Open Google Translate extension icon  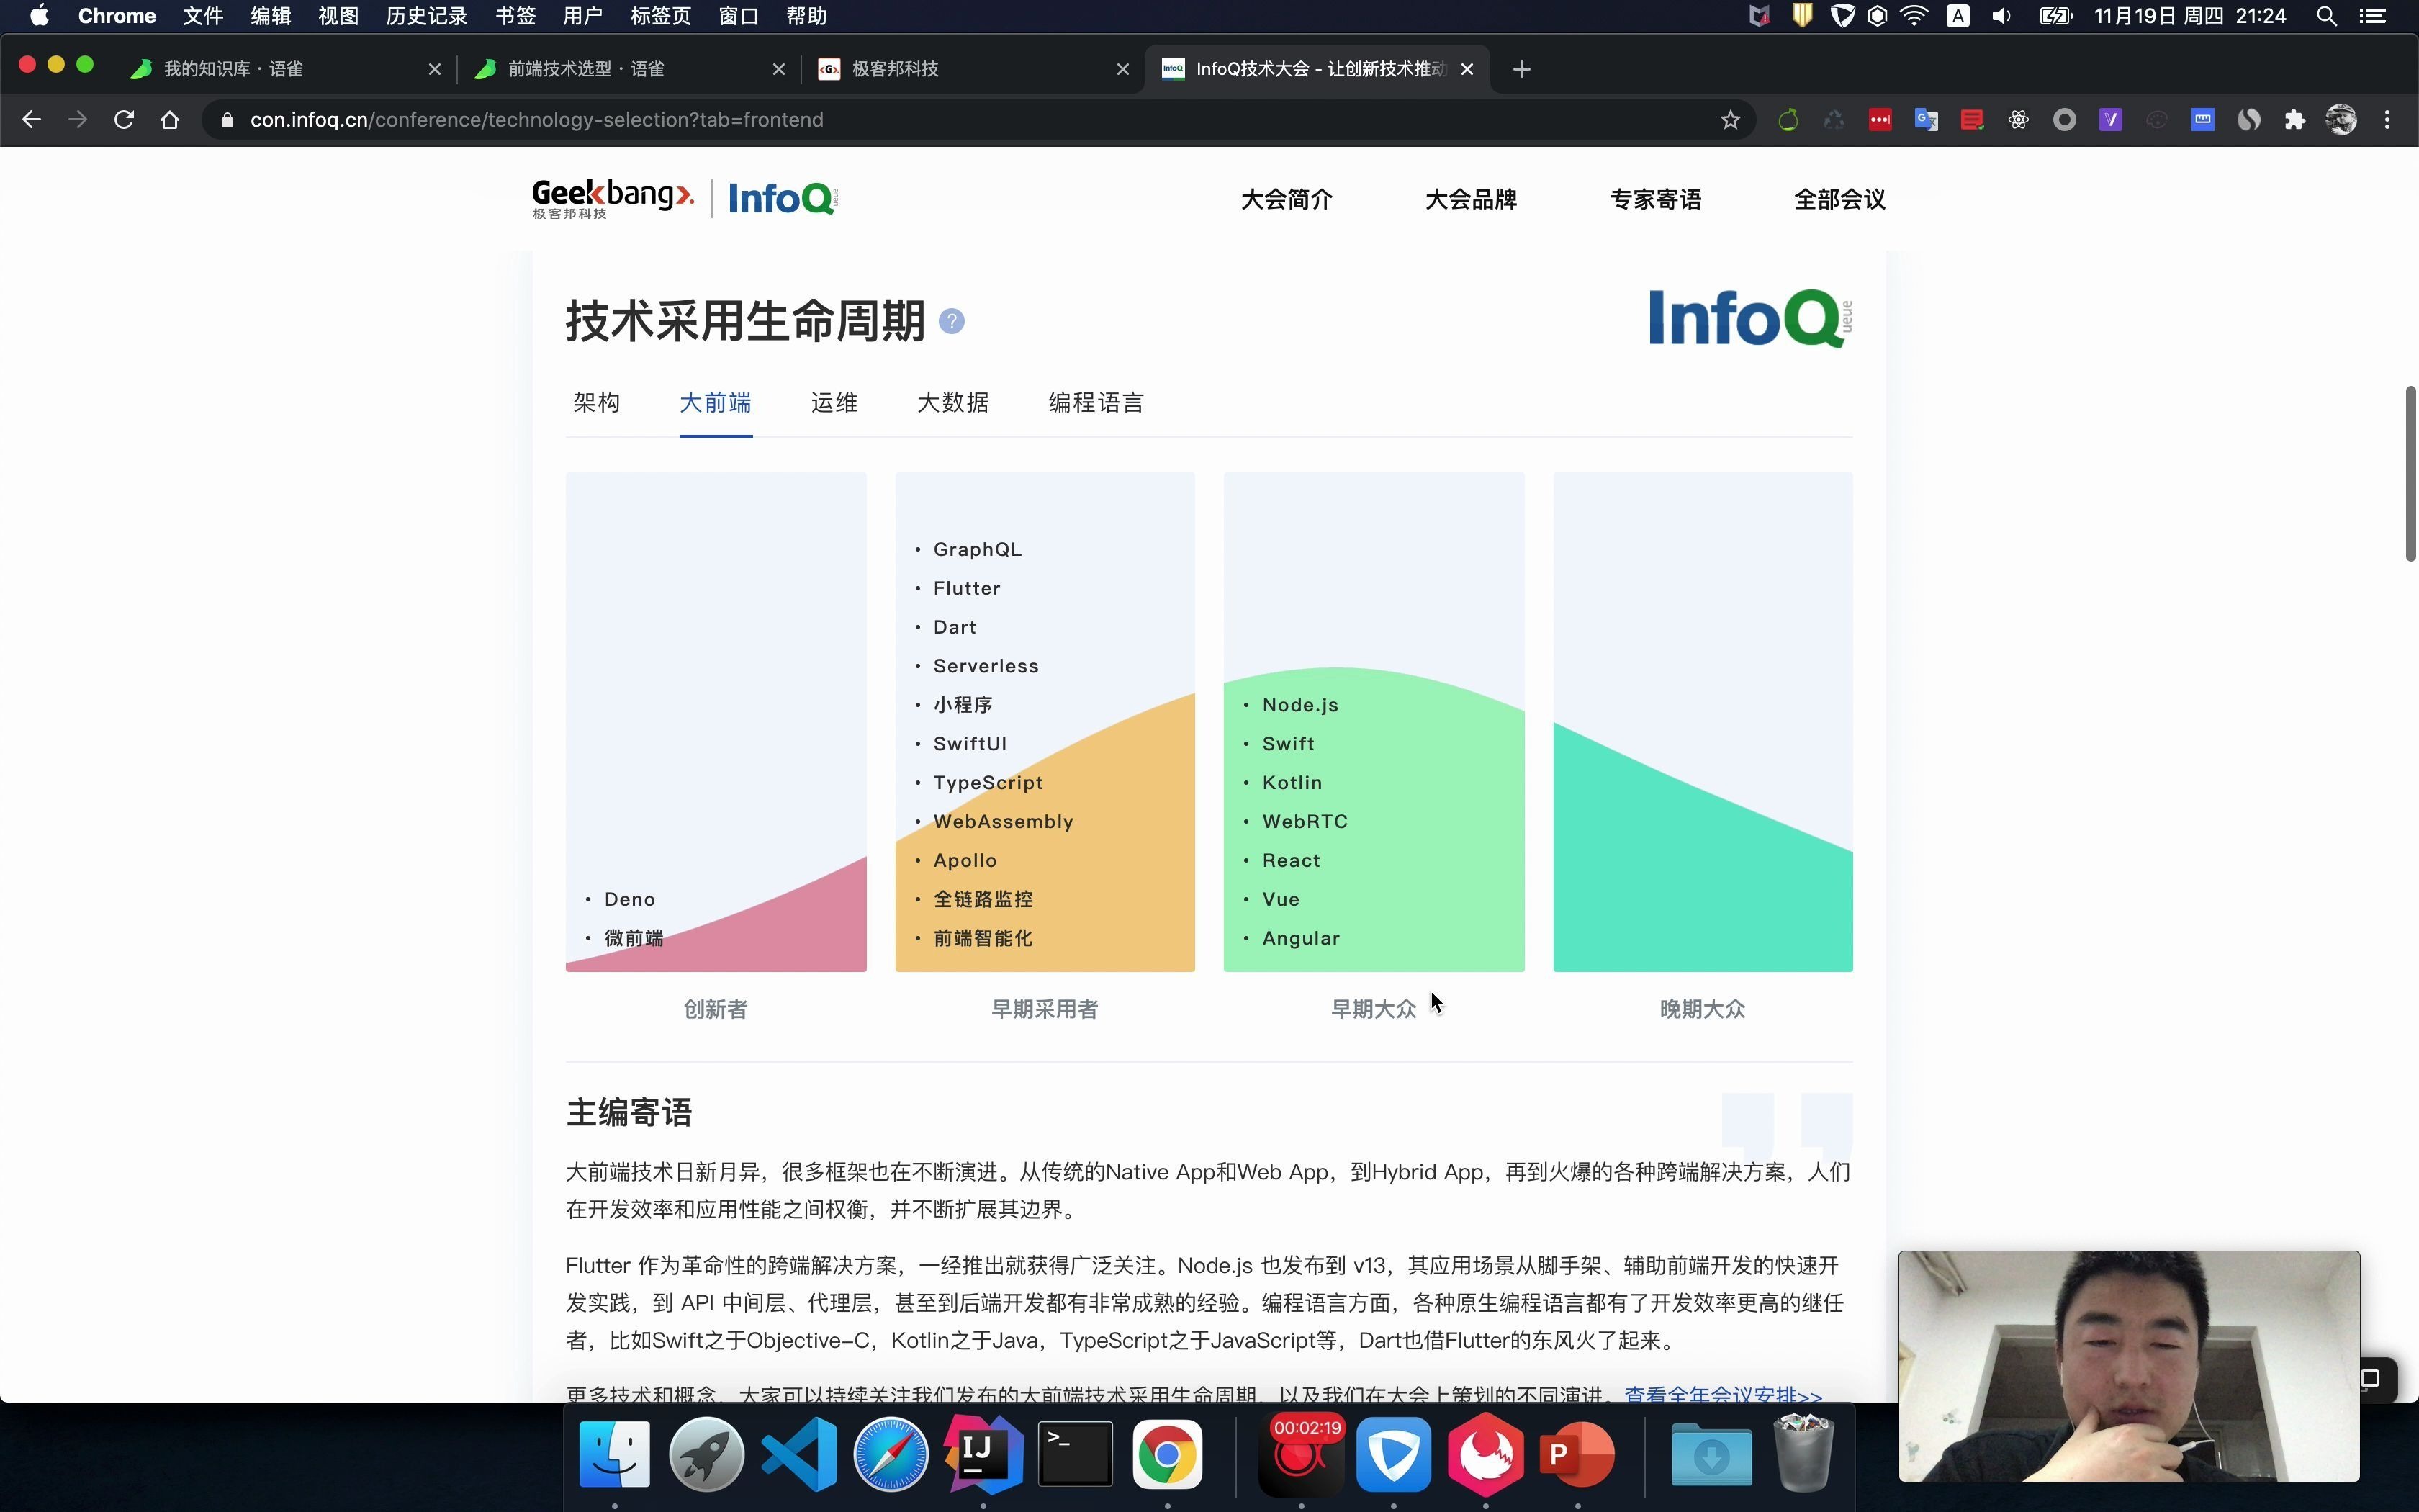[x=1925, y=120]
